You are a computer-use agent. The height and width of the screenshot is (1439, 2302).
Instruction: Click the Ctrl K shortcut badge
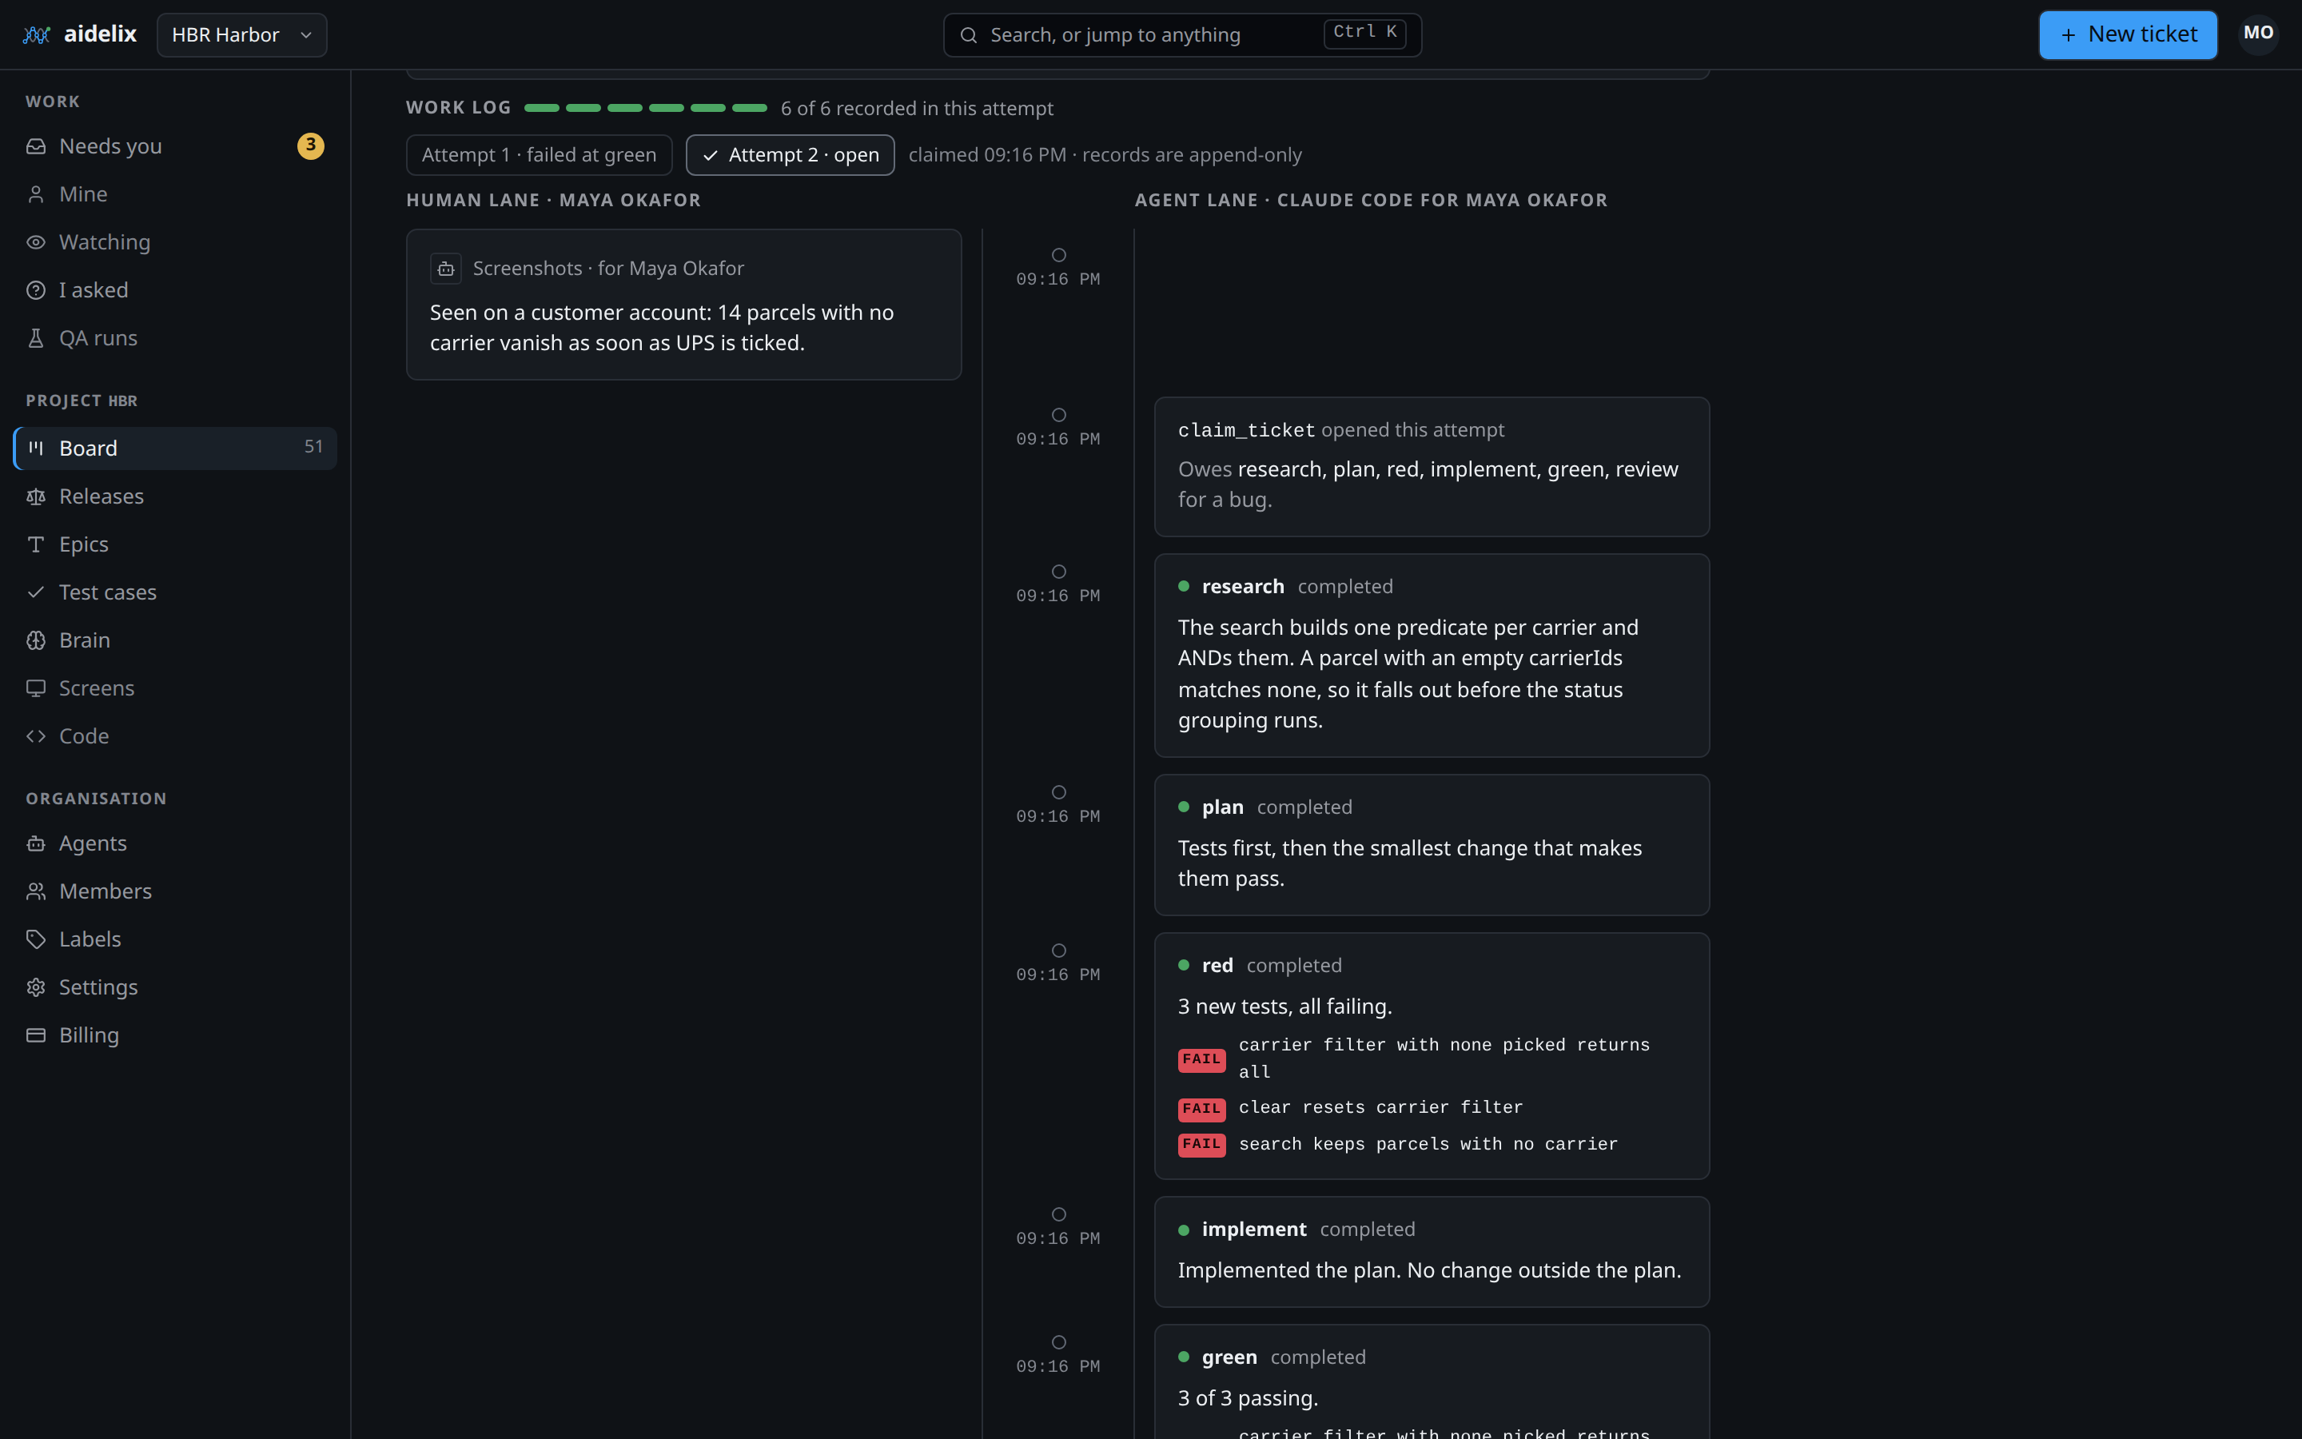click(x=1365, y=34)
